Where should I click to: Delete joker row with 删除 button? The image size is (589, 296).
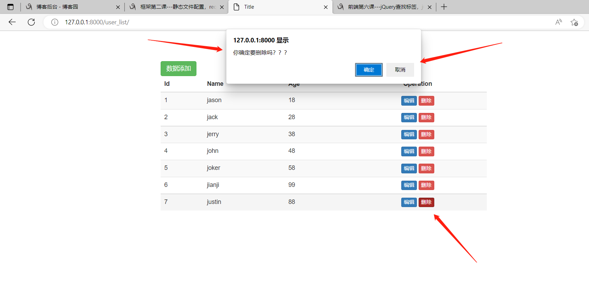pyautogui.click(x=426, y=168)
